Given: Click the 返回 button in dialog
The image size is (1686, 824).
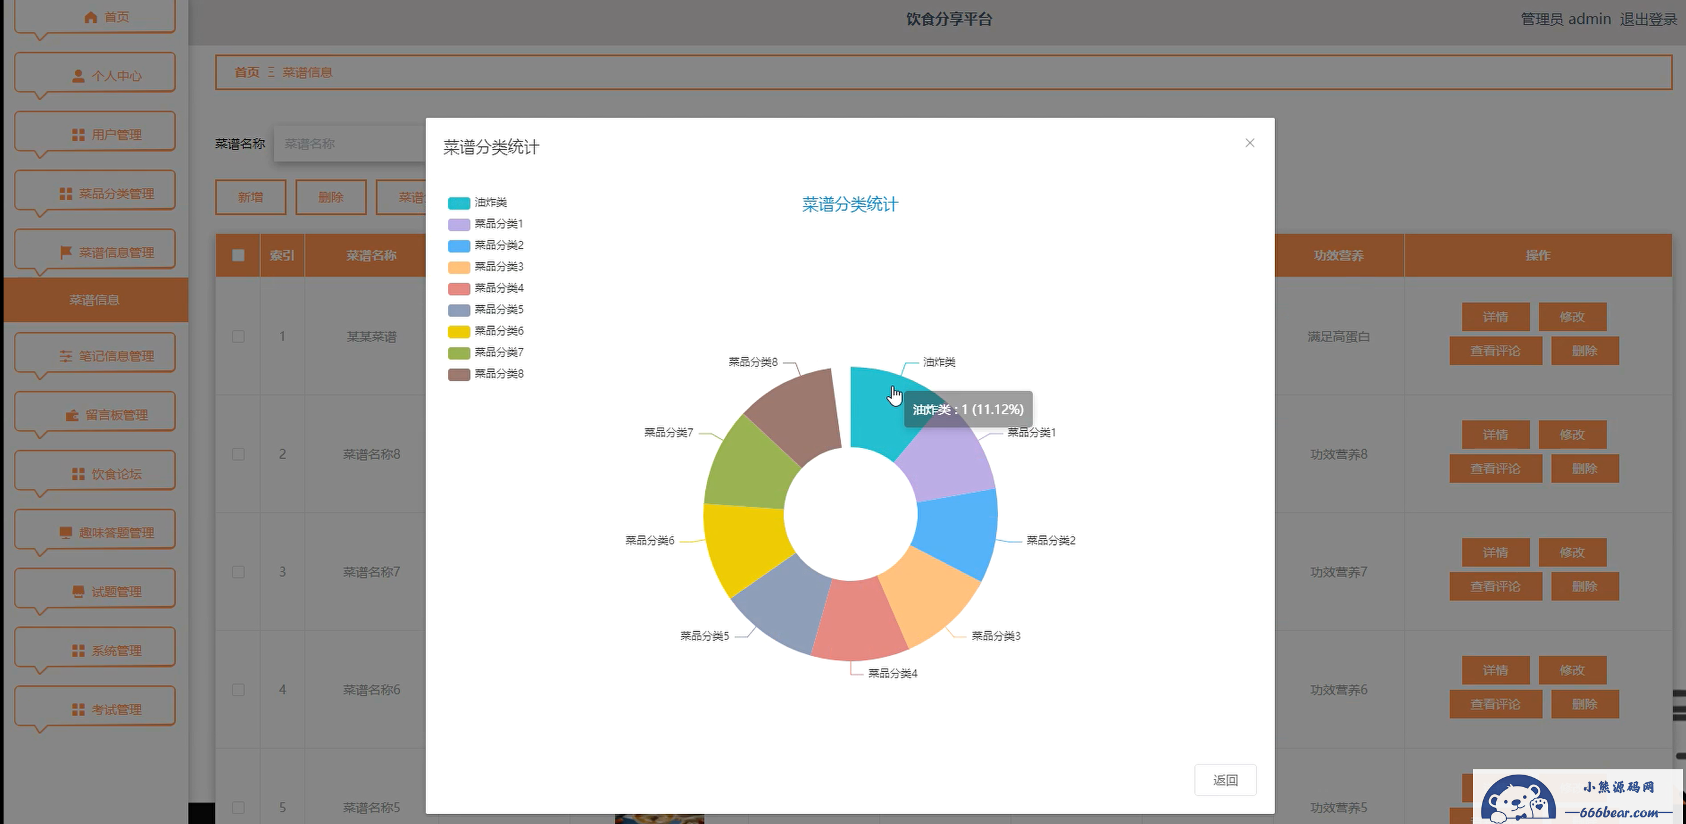Looking at the screenshot, I should click(x=1225, y=779).
